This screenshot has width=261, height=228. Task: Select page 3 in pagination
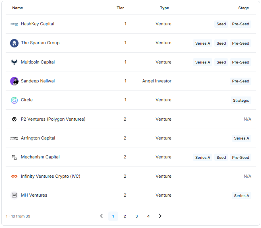[x=137, y=216]
